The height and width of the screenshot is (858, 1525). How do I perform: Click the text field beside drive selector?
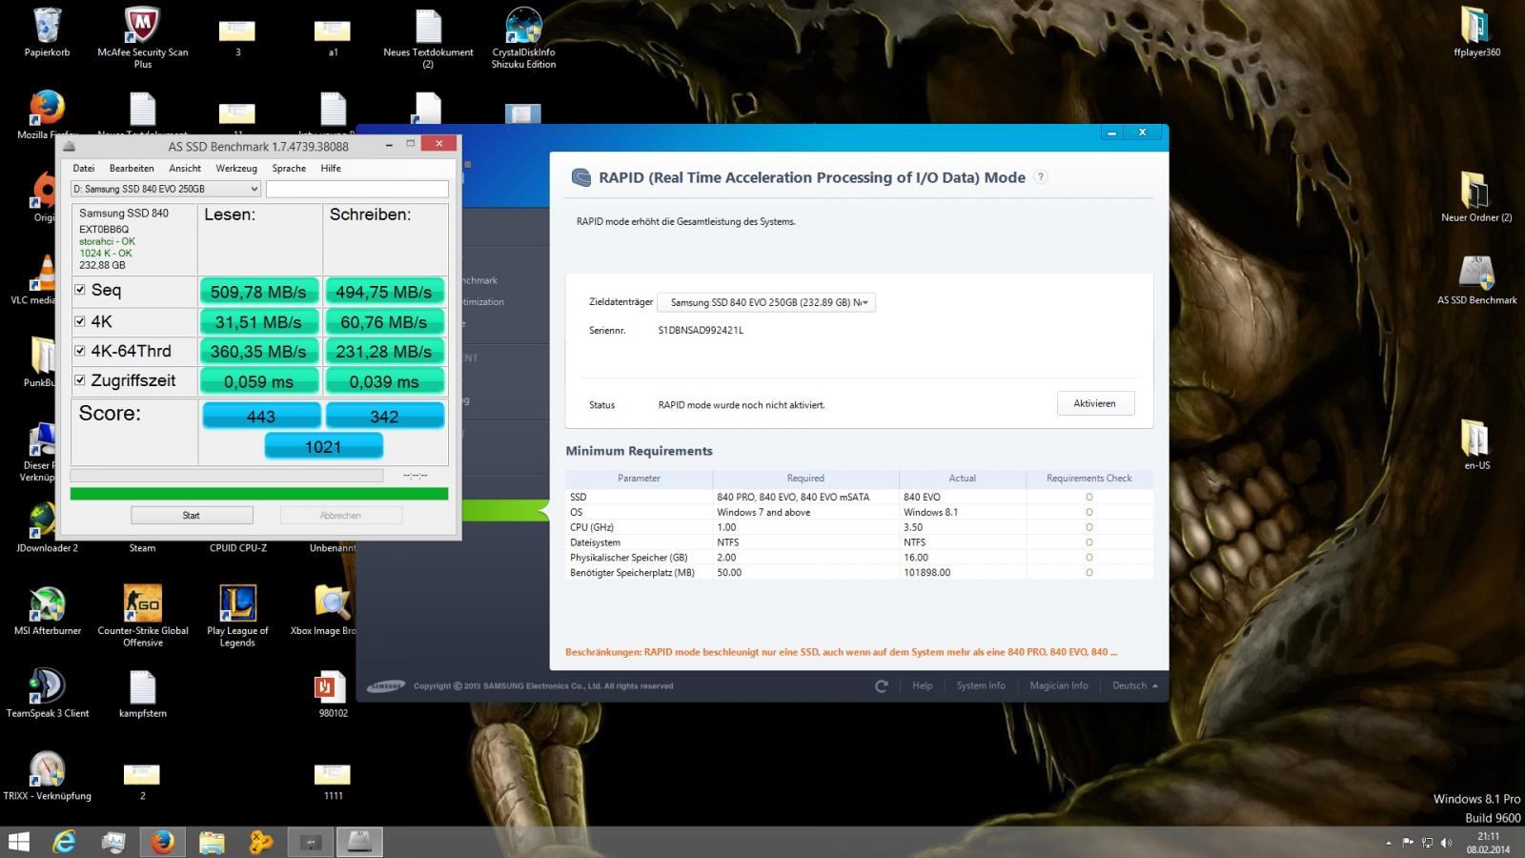pyautogui.click(x=356, y=189)
